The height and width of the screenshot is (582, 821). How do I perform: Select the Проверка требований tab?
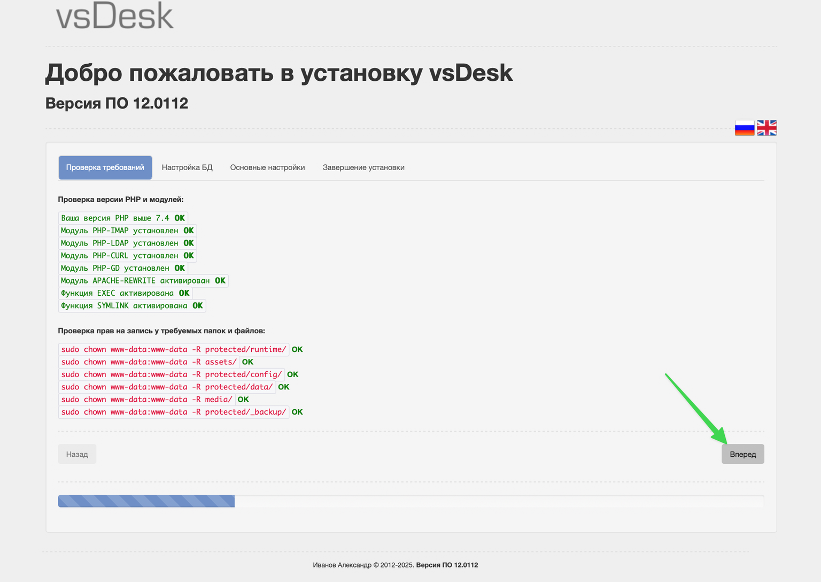coord(105,167)
